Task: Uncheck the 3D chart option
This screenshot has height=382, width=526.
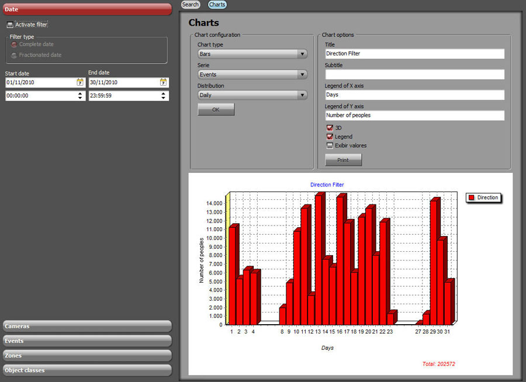Action: pyautogui.click(x=330, y=127)
